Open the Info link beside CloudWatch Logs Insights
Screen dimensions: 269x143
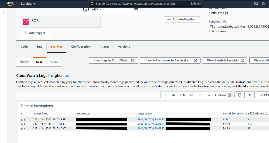click(x=67, y=76)
